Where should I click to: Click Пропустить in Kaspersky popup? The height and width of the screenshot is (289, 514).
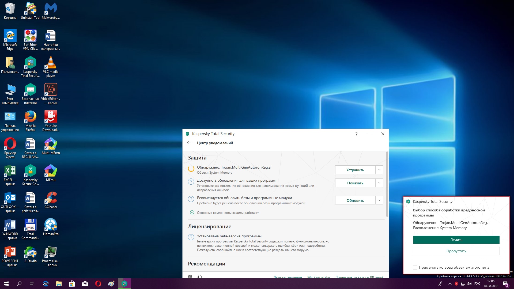coord(456,251)
